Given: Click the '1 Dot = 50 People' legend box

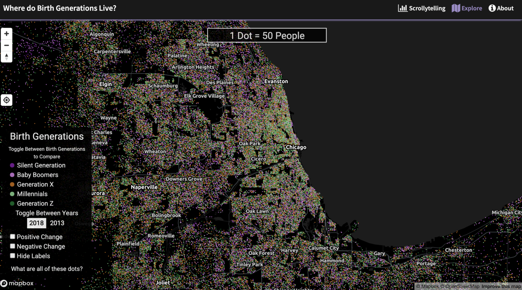Looking at the screenshot, I should [x=267, y=35].
